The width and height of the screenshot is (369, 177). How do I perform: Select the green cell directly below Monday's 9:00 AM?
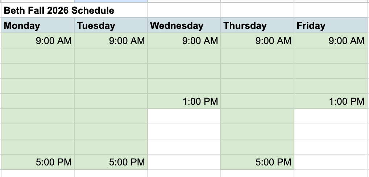38,56
